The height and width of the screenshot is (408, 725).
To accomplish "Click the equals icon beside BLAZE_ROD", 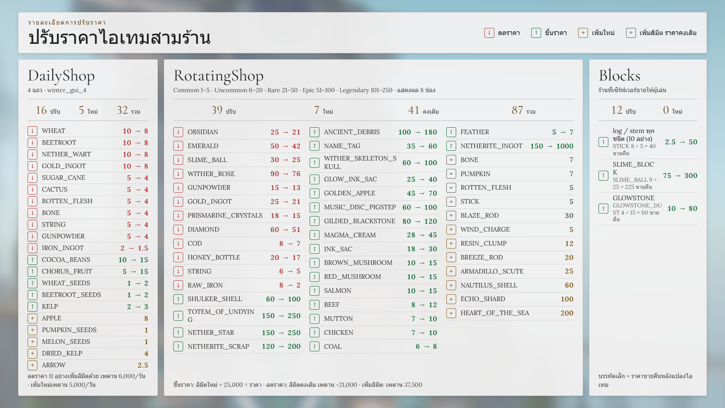I will pyautogui.click(x=451, y=216).
